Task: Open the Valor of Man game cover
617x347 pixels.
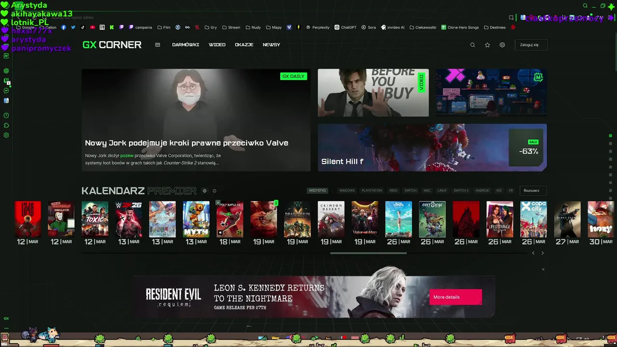Action: click(x=365, y=219)
